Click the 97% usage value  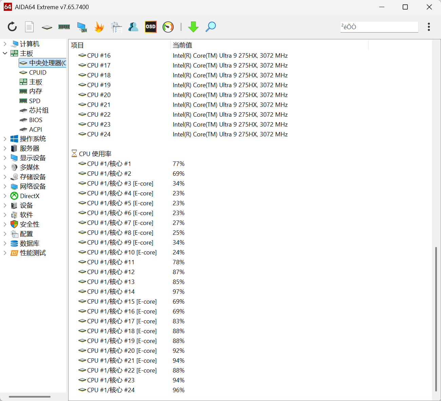(x=178, y=291)
